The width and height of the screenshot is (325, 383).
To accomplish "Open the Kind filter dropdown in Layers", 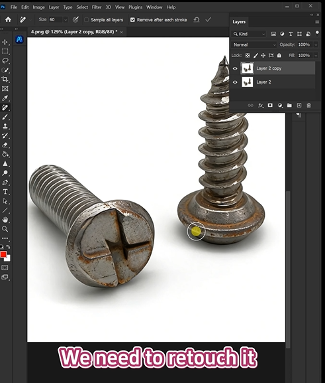I will tap(249, 34).
